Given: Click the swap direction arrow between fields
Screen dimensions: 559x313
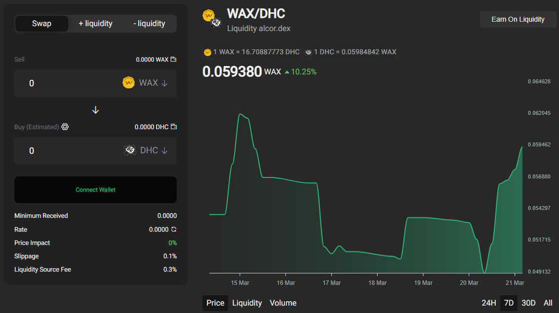Looking at the screenshot, I should [95, 110].
